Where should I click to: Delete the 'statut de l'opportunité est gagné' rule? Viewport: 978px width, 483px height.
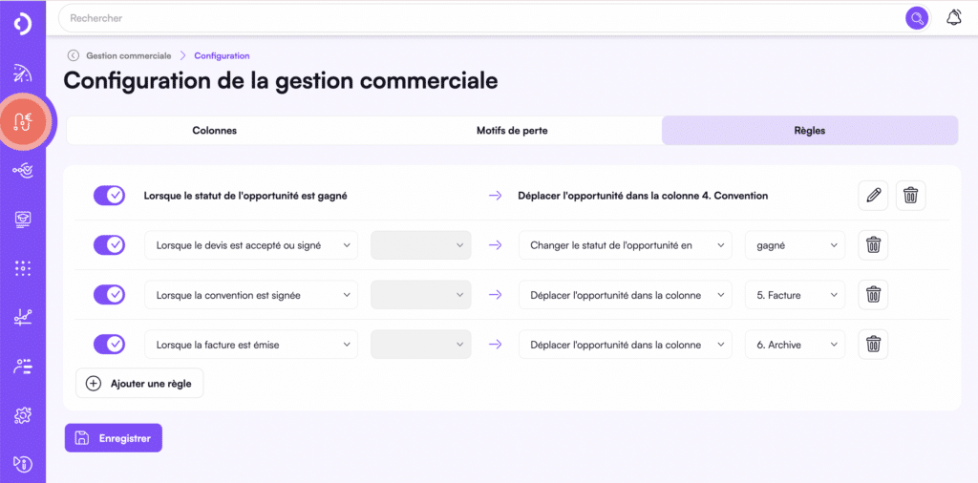tap(910, 196)
